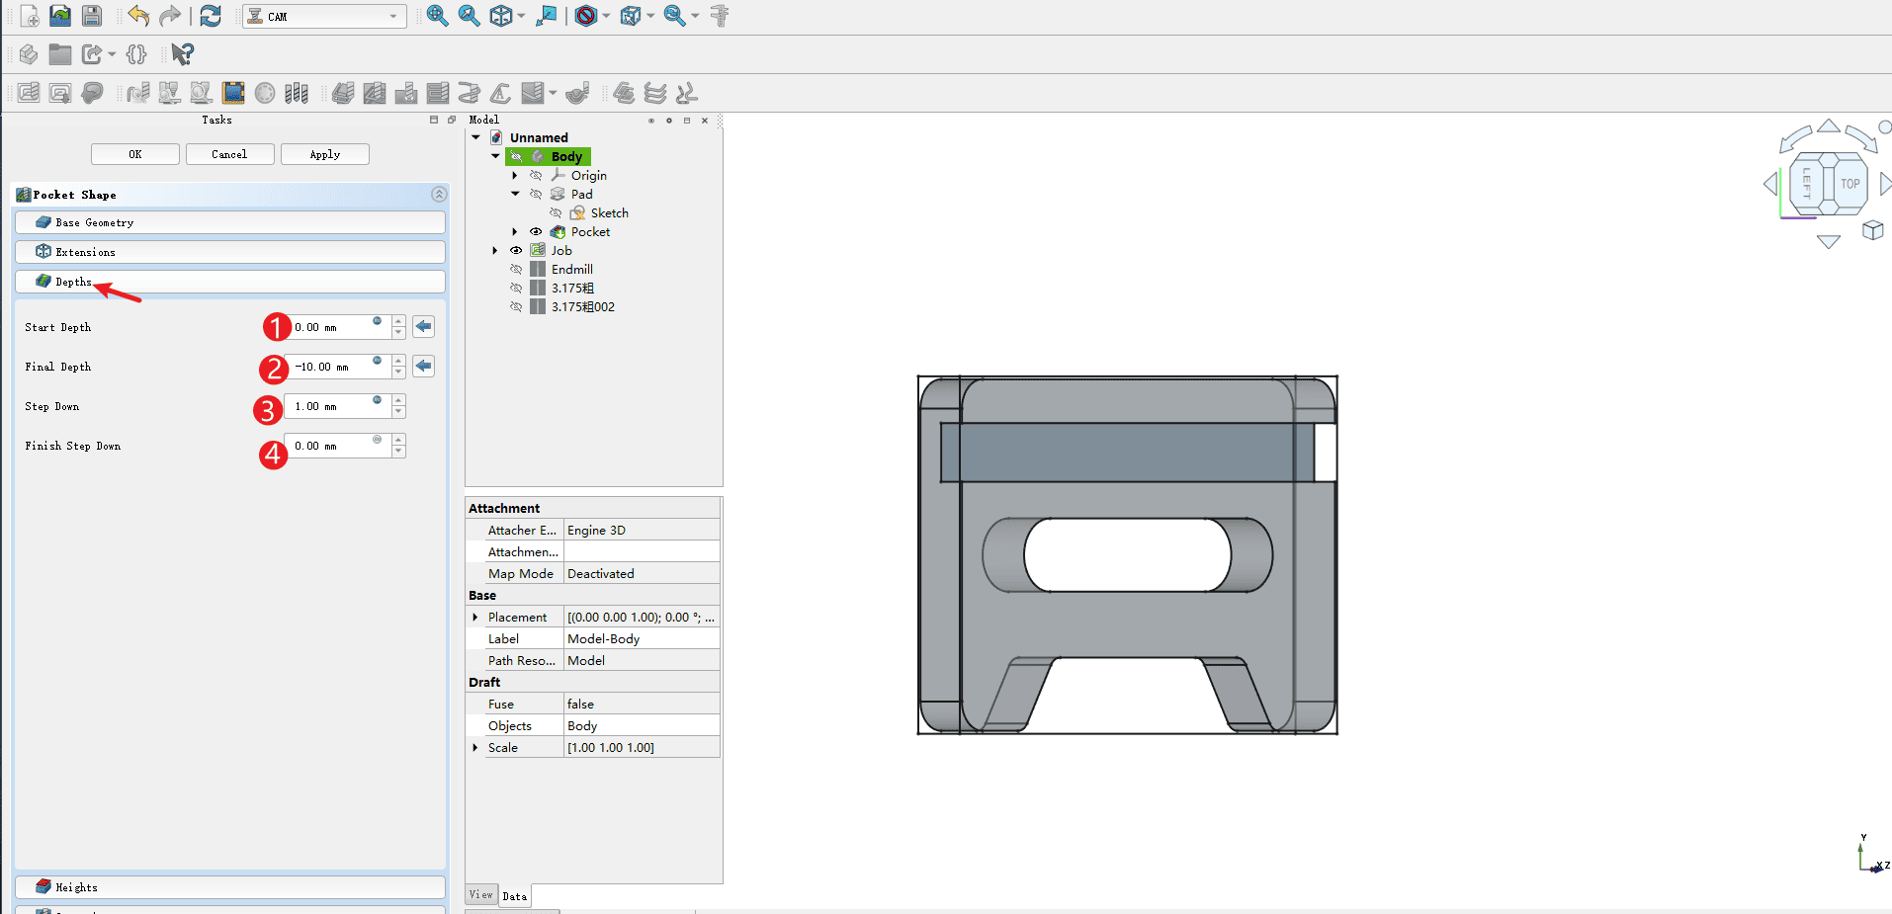The width and height of the screenshot is (1892, 914).
Task: Click the Cancel button in Tasks panel
Action: coord(229,154)
